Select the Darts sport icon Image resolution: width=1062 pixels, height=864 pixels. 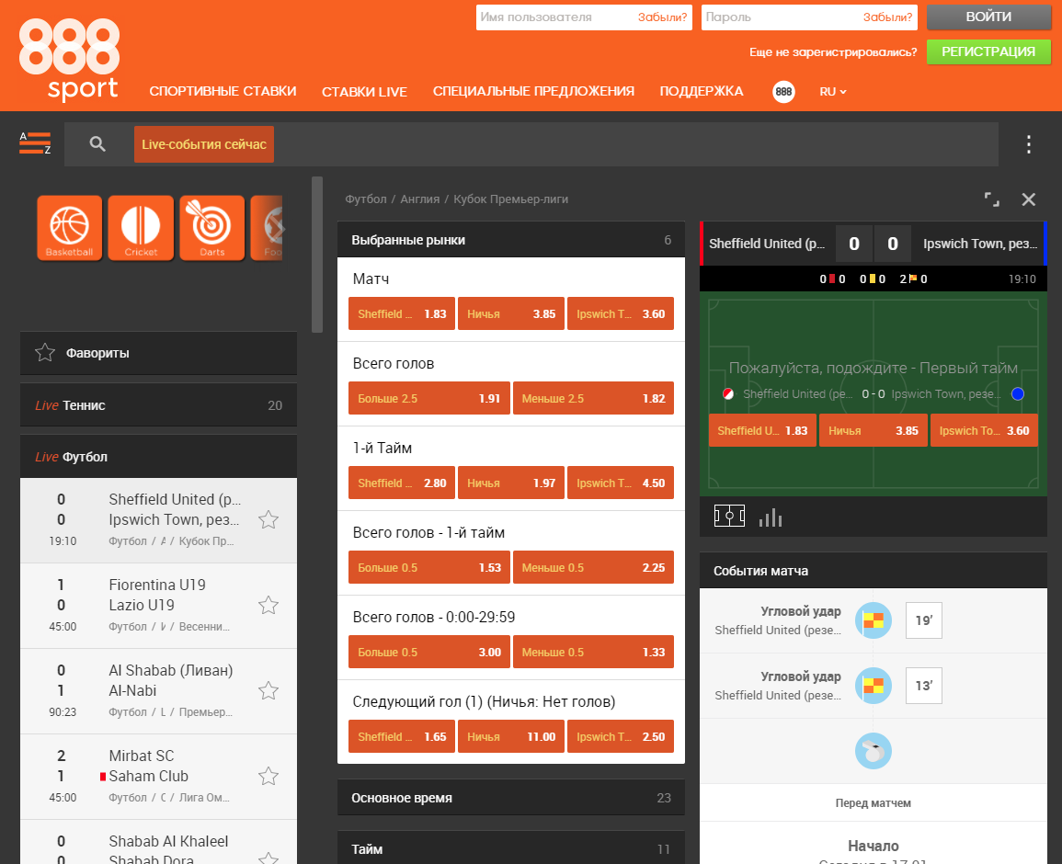(x=212, y=228)
